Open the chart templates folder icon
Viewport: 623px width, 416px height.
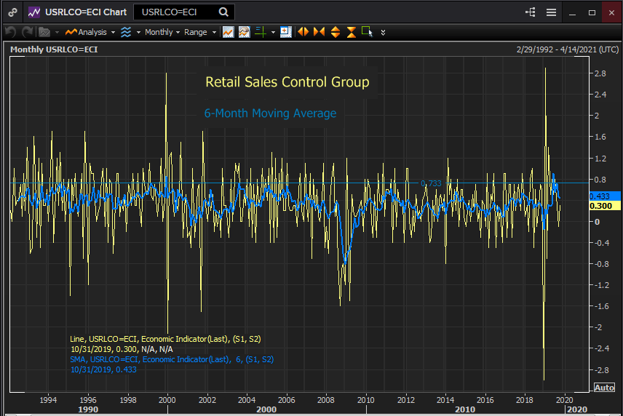[44, 32]
